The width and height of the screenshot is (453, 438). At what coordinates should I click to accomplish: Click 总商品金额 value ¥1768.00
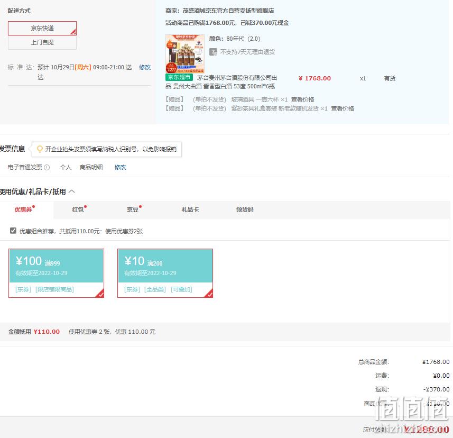tap(436, 362)
